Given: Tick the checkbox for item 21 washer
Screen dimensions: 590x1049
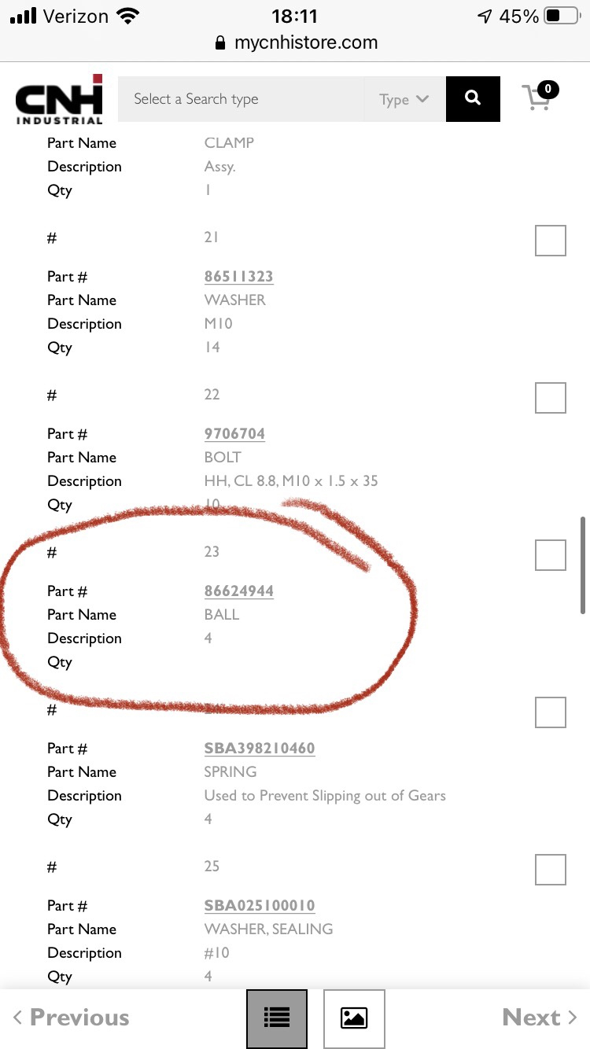Looking at the screenshot, I should (551, 241).
